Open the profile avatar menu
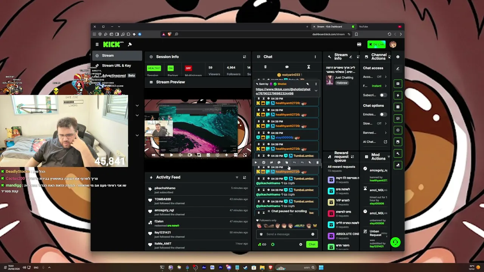This screenshot has width=484, height=272. (x=393, y=45)
